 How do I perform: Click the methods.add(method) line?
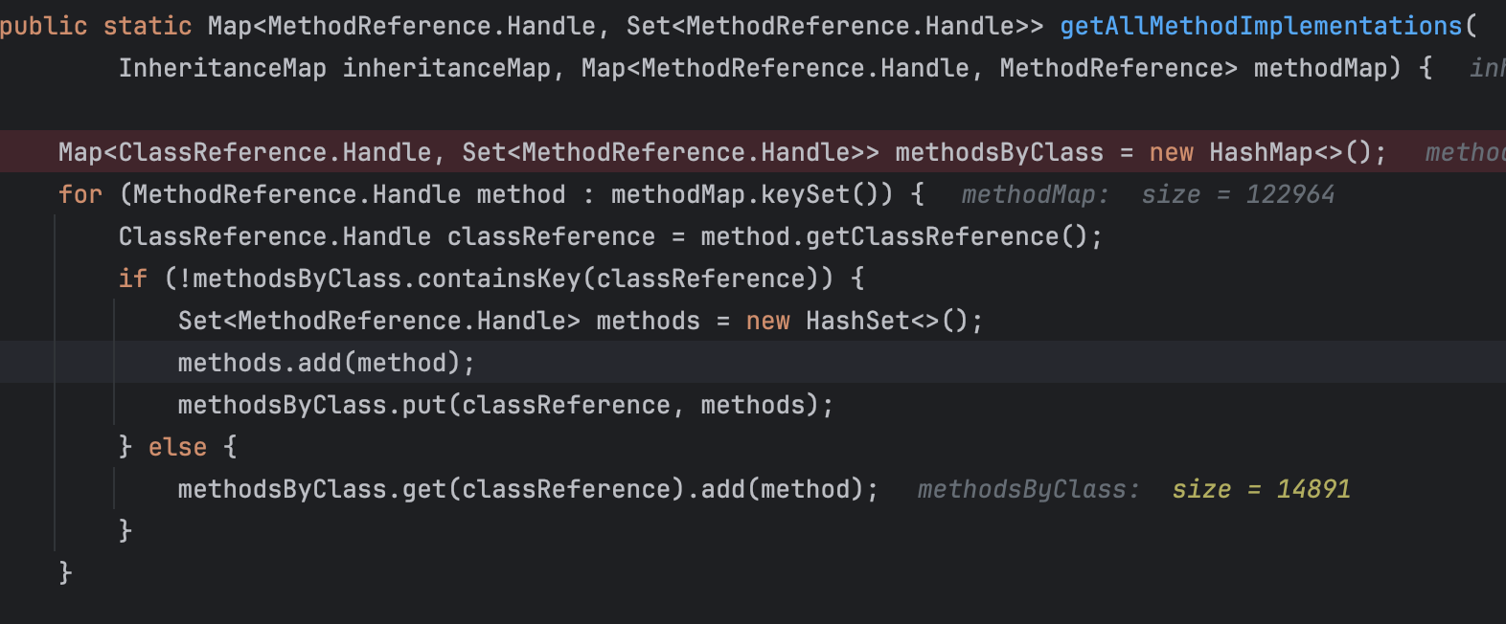tap(326, 364)
